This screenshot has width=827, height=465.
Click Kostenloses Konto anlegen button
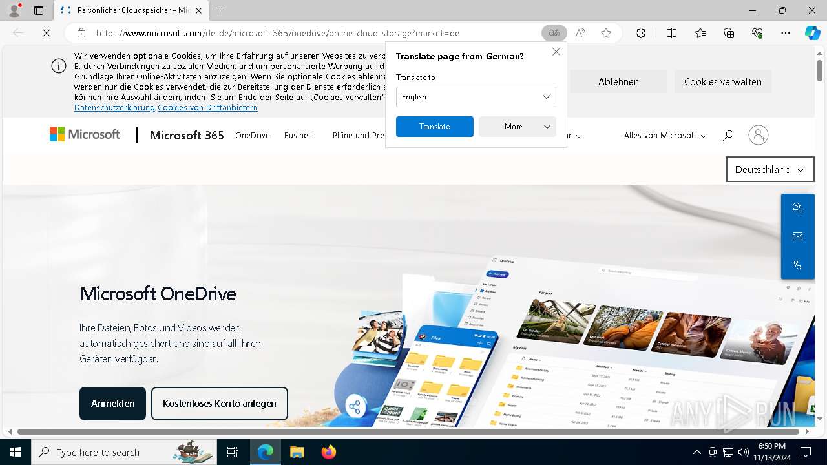coord(220,404)
